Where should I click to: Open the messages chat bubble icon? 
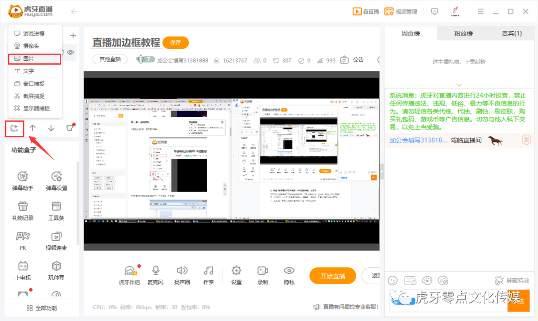pos(434,11)
